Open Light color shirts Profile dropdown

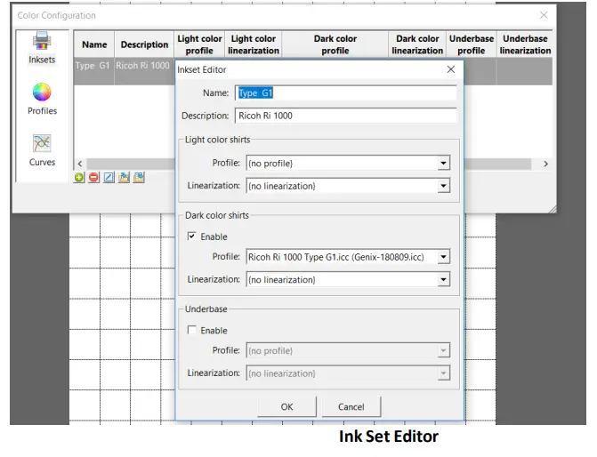(x=443, y=164)
